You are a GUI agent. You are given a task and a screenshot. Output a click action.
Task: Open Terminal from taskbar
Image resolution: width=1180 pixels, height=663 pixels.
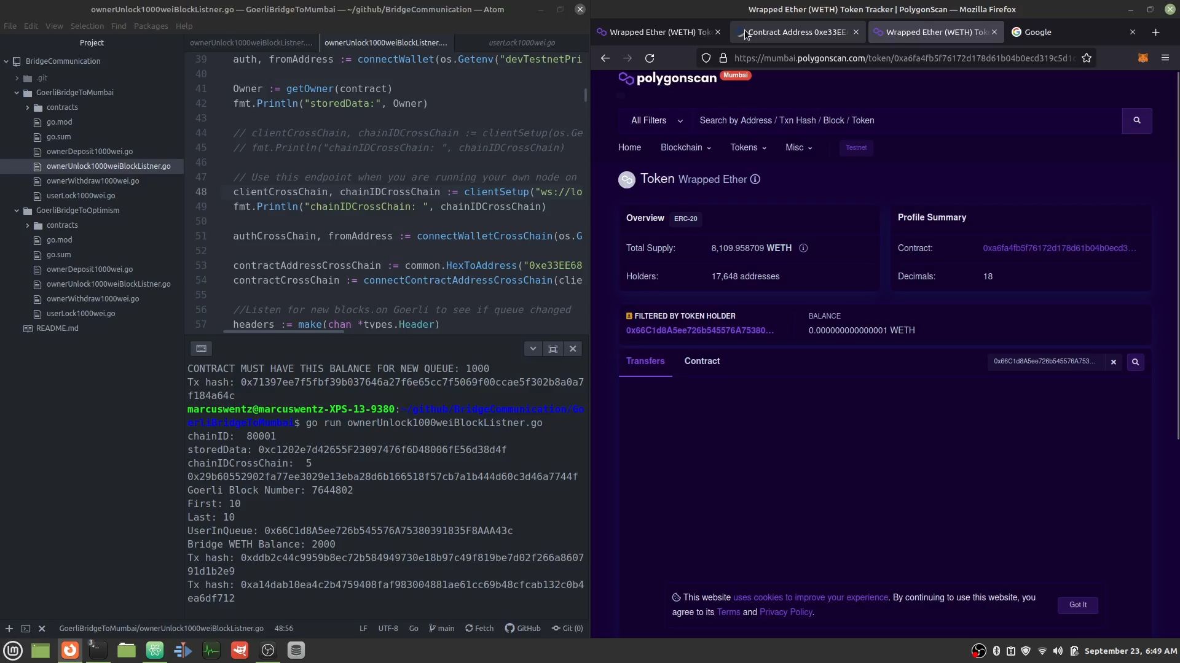click(x=98, y=650)
